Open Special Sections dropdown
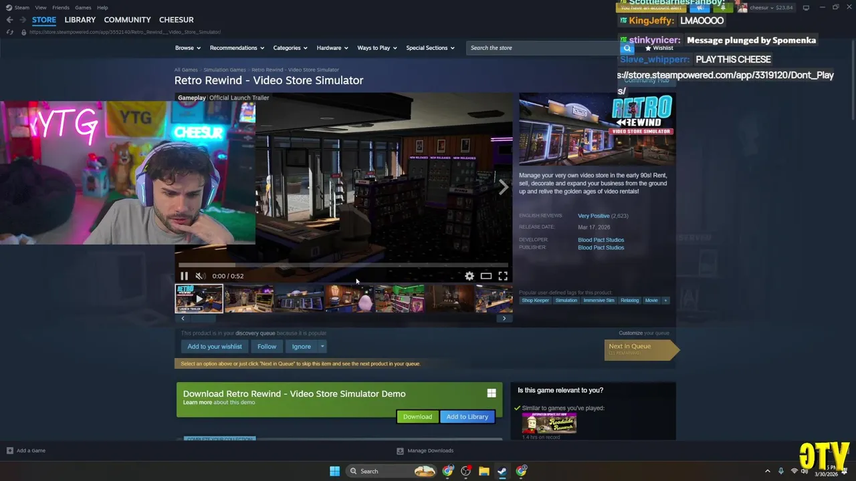Screen dimensions: 856x481 tap(430, 48)
